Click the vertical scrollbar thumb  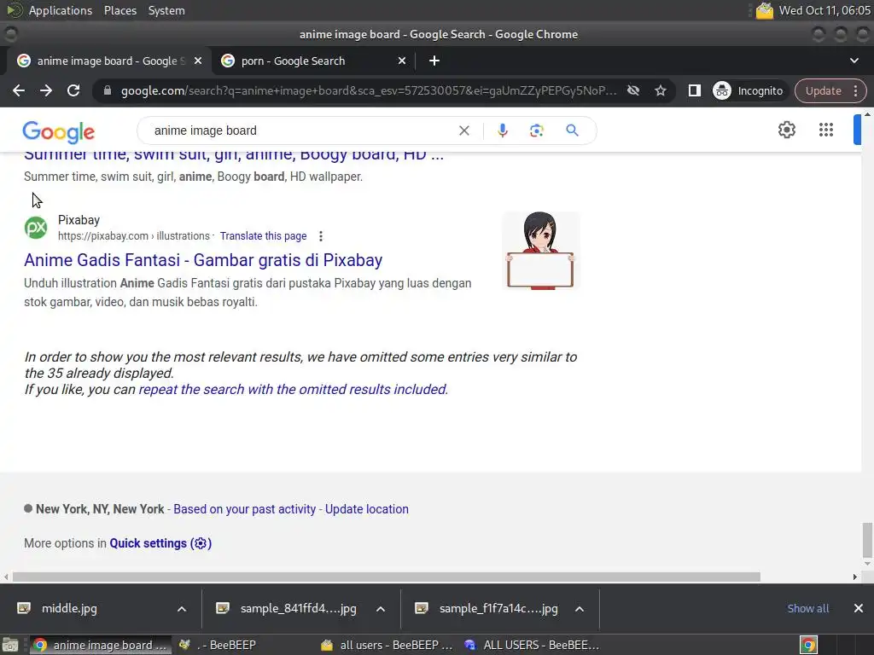(867, 539)
